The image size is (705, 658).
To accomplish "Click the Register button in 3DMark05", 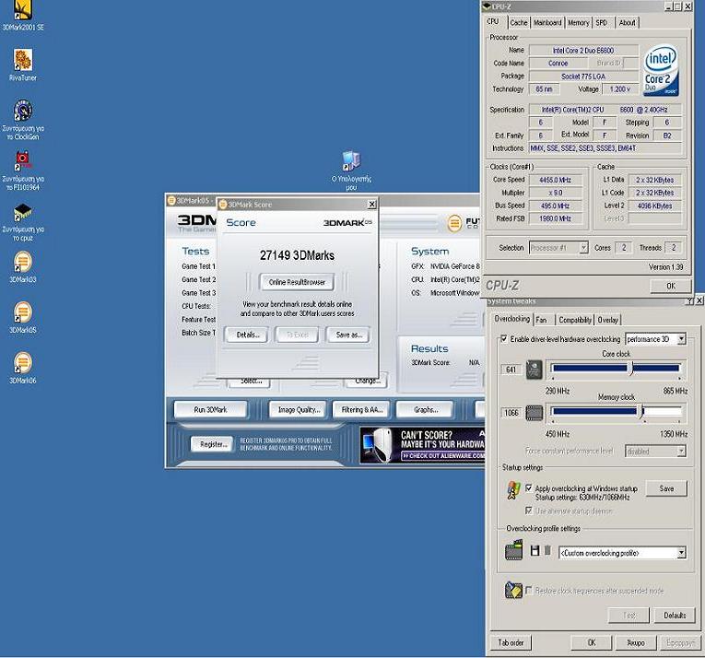I will pos(213,444).
